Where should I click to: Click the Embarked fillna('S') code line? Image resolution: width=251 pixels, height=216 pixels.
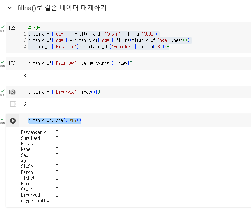[98, 47]
